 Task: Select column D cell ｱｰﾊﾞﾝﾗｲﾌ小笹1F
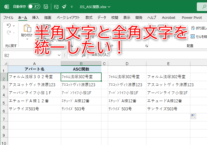pos(127,93)
